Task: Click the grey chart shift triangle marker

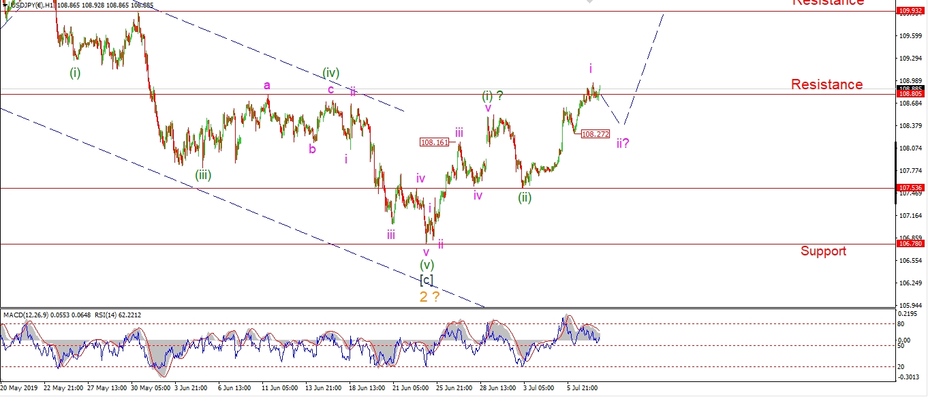Action: pyautogui.click(x=590, y=3)
